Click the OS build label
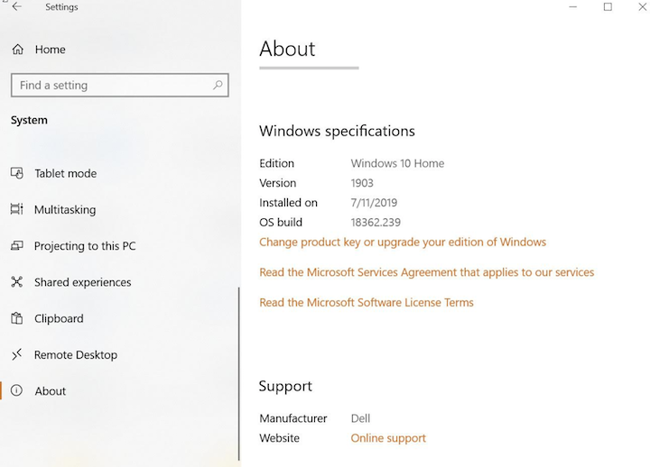650x467 pixels. pos(281,223)
